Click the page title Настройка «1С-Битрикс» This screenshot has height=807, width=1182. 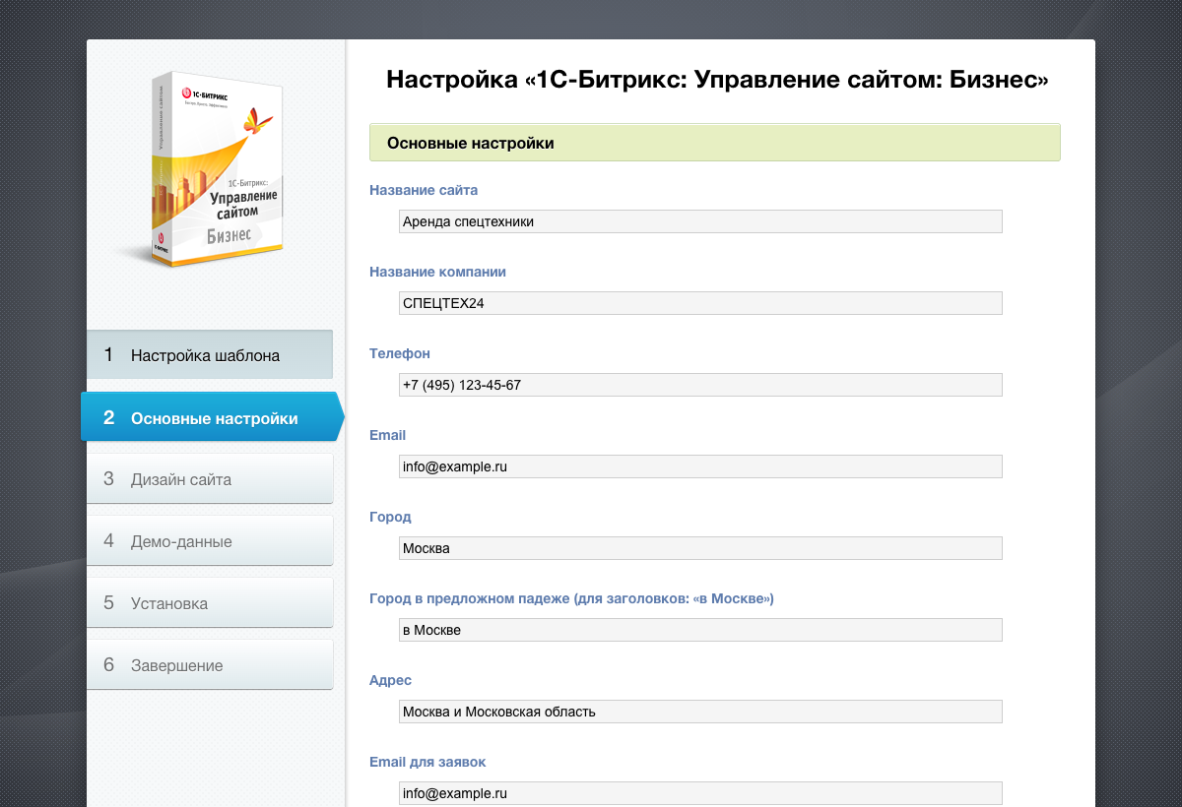pyautogui.click(x=717, y=80)
